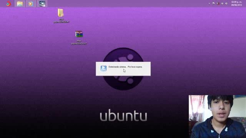Open the volume speaker icon
Image resolution: width=246 pixels, height=138 pixels.
[x=226, y=3]
